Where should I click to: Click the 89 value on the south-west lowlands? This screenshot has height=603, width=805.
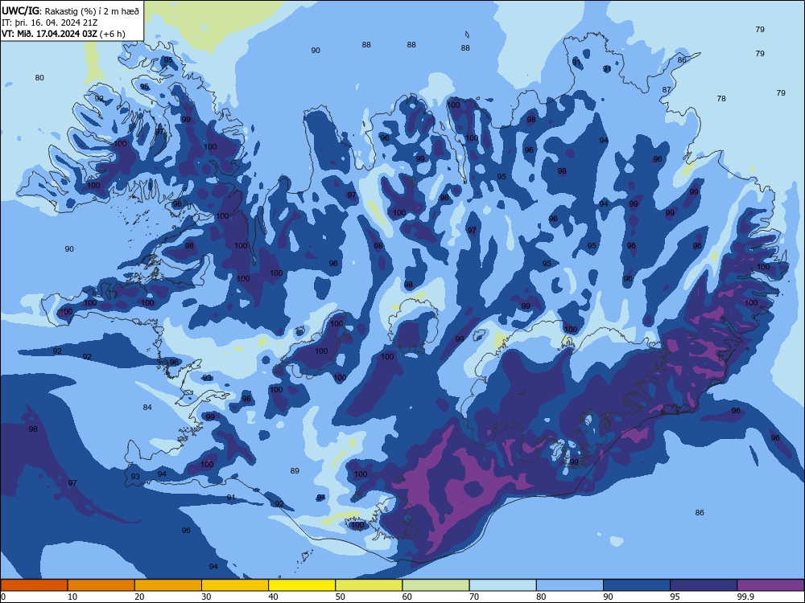295,470
